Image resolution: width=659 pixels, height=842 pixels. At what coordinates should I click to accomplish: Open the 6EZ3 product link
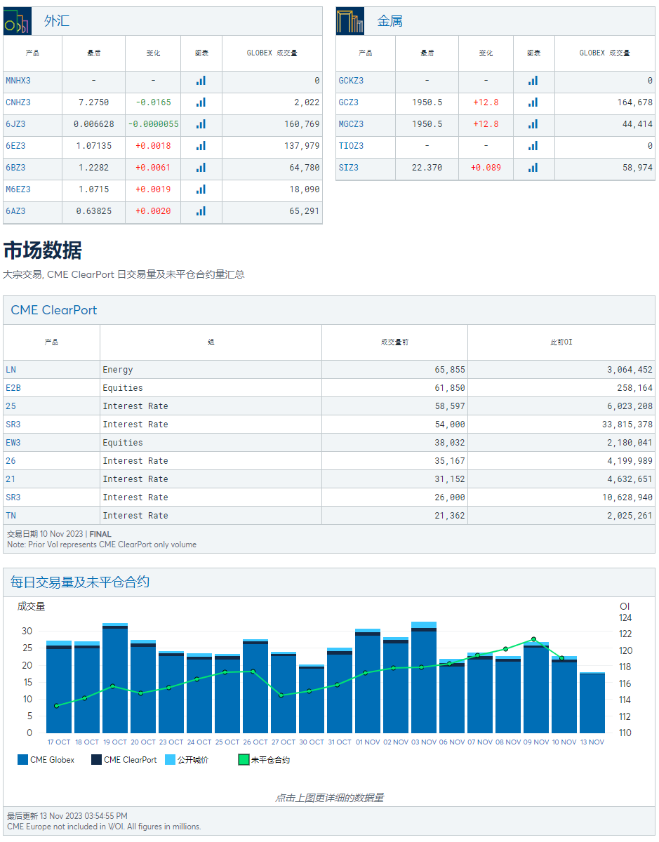tap(16, 146)
